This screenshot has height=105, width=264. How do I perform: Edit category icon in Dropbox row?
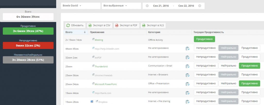187,102
